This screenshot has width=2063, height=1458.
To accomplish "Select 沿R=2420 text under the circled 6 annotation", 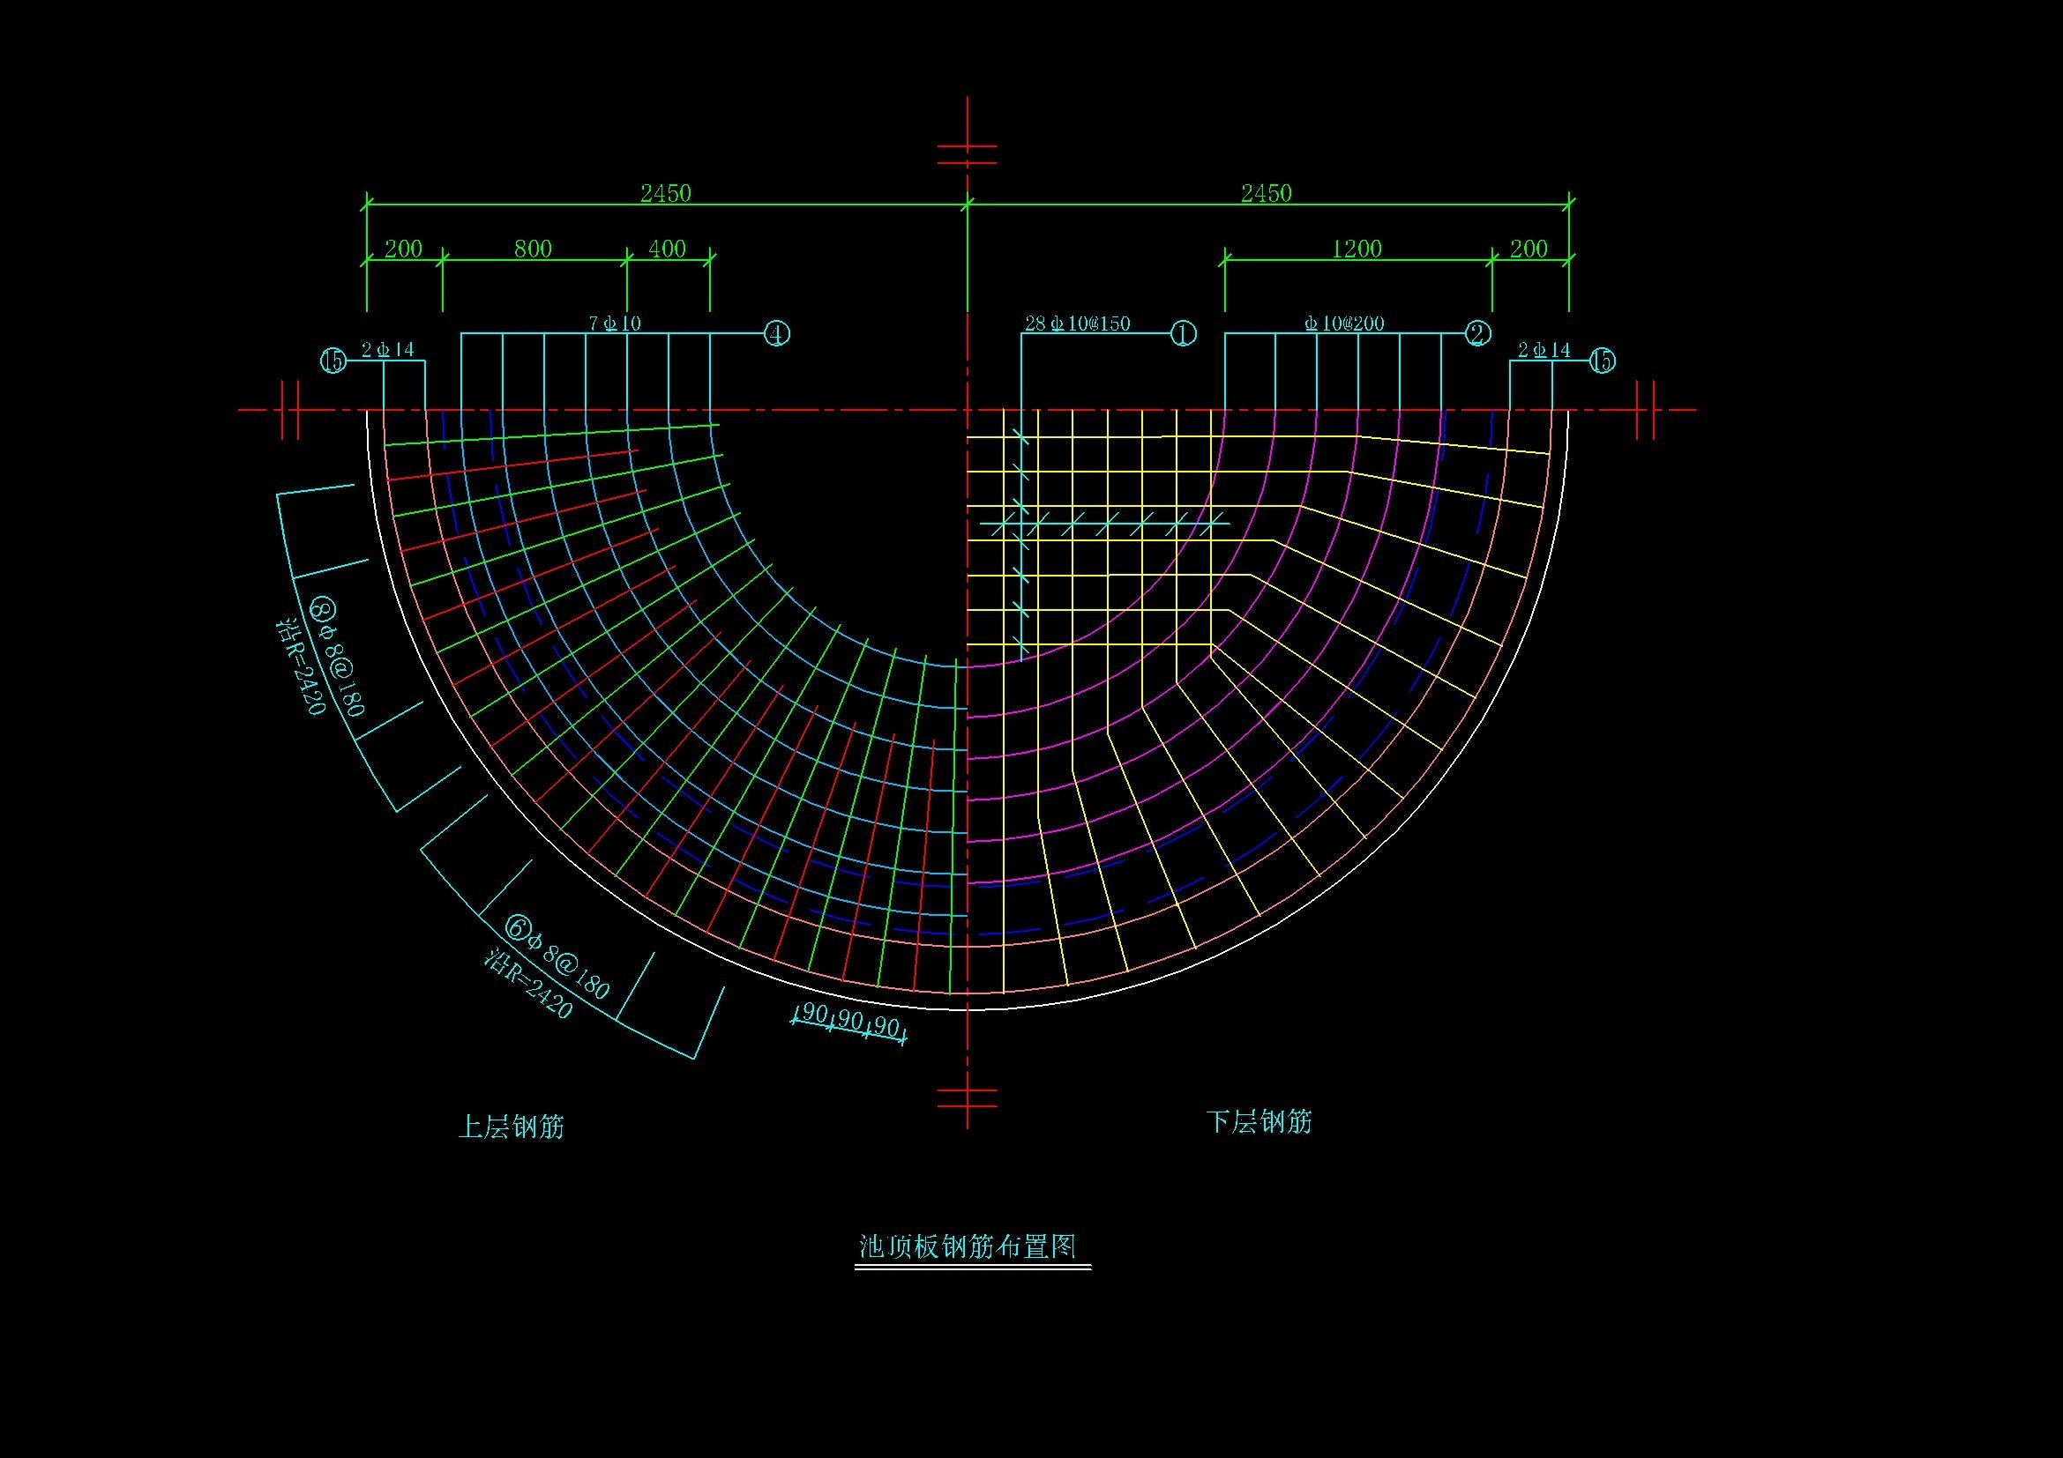I will tap(528, 984).
